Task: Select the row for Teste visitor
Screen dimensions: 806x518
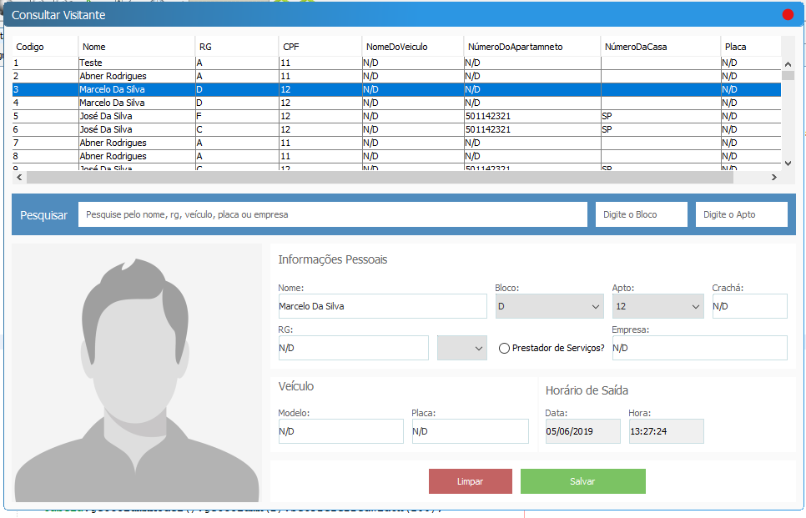Action: [137, 63]
